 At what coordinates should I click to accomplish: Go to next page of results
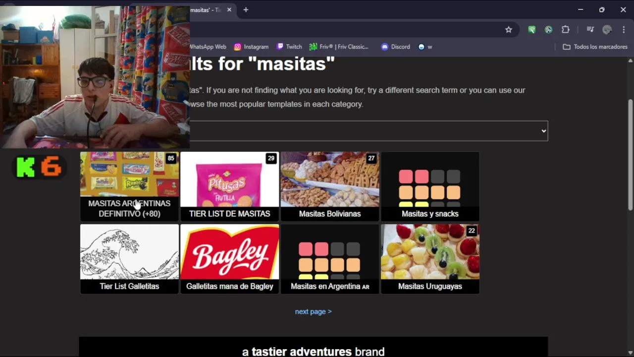pos(313,311)
